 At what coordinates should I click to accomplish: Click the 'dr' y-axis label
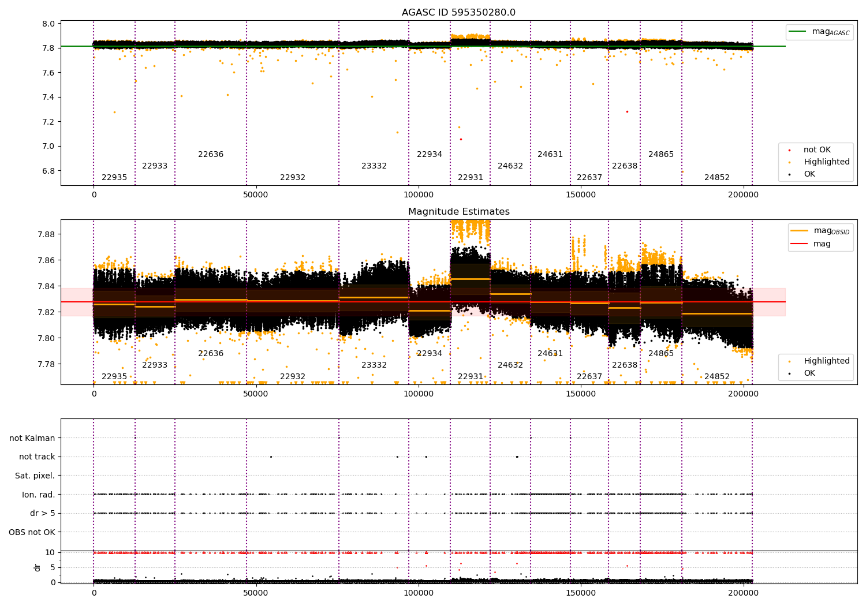[38, 567]
